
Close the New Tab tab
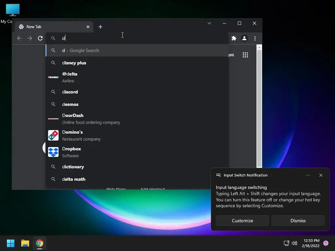pyautogui.click(x=88, y=27)
